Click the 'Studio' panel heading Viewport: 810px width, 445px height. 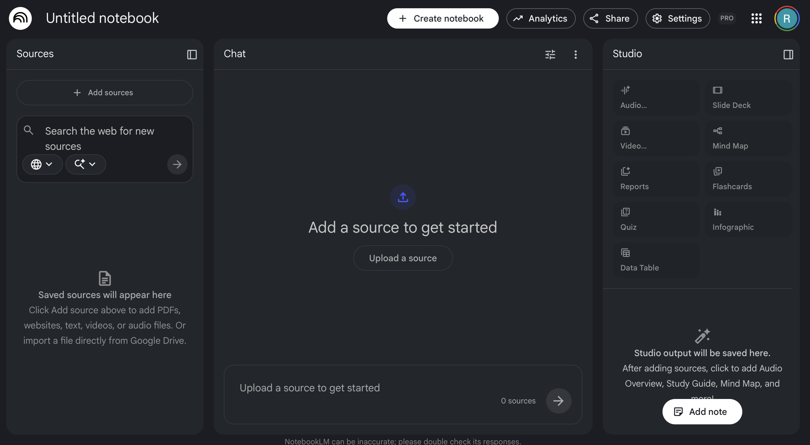627,54
